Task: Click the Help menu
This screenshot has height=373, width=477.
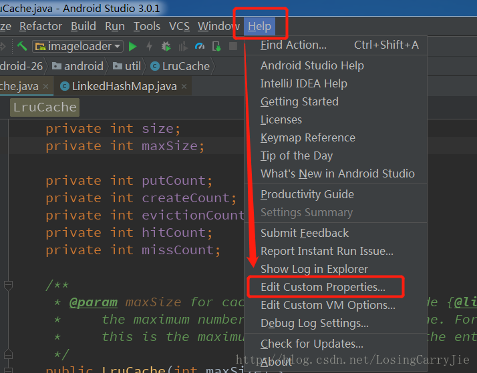Action: click(259, 26)
